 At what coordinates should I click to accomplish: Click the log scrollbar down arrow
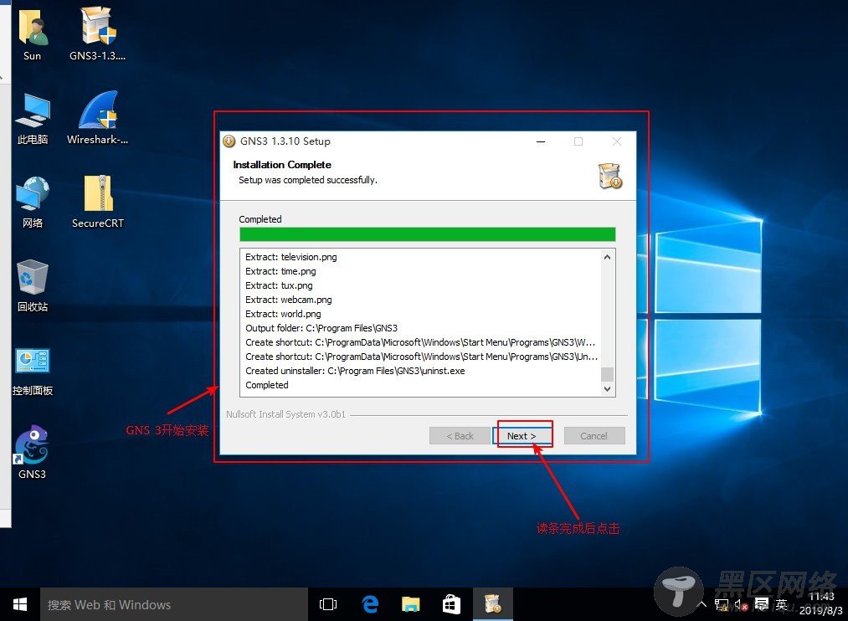coord(608,388)
